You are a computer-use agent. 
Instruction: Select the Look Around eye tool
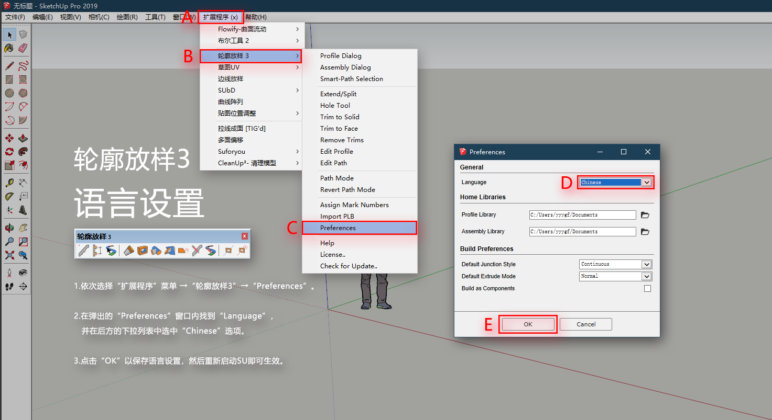click(x=23, y=273)
